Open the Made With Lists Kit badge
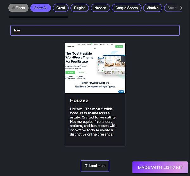Image resolution: width=190 pixels, height=176 pixels. pyautogui.click(x=160, y=167)
